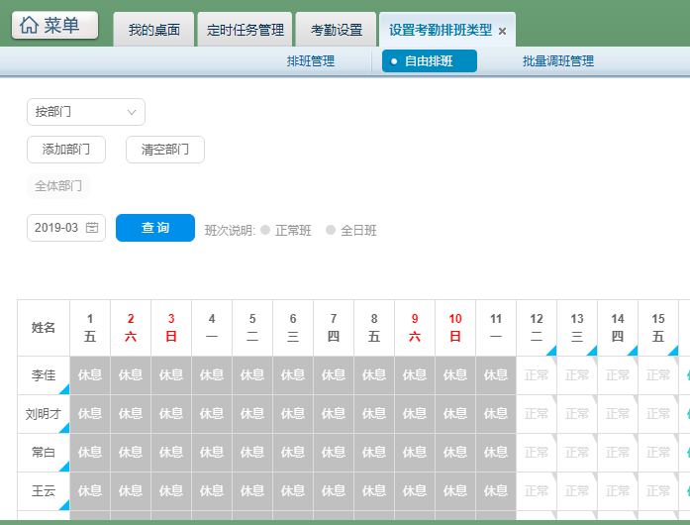690x525 pixels.
Task: Click the 添加部门 button
Action: 66,150
